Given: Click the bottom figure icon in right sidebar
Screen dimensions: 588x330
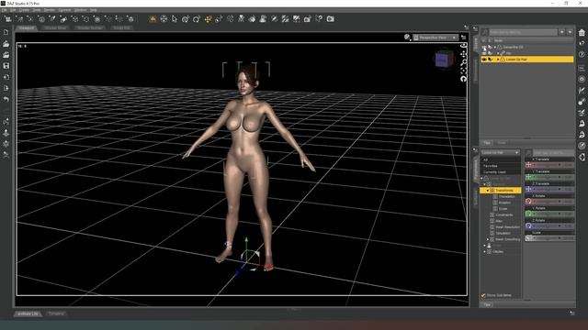Looking at the screenshot, I should [582, 157].
